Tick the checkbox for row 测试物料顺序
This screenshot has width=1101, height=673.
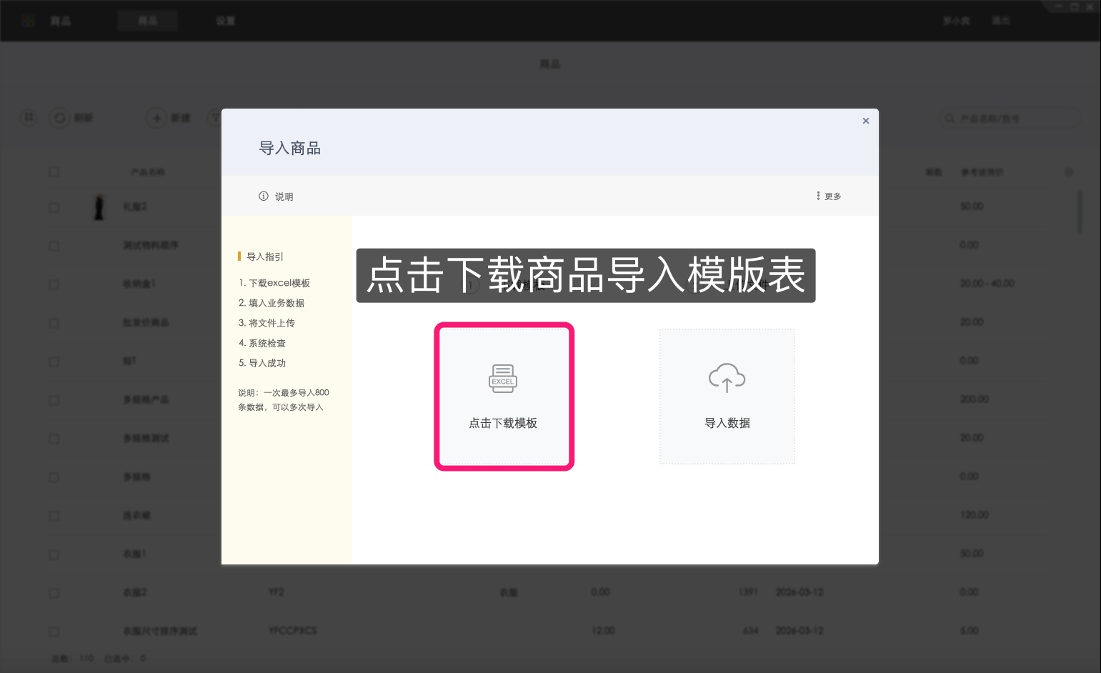[54, 246]
